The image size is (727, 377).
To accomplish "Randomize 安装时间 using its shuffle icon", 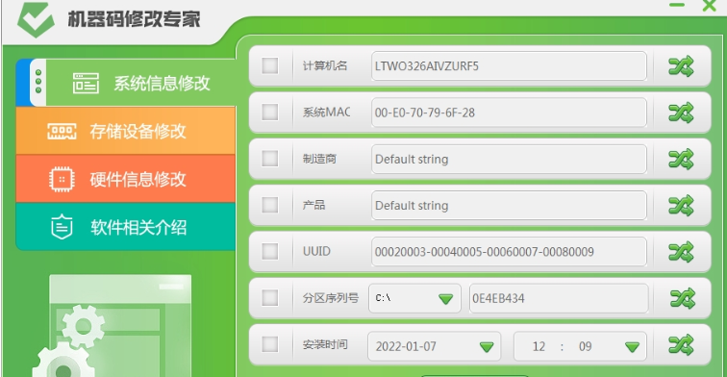I will (x=681, y=345).
